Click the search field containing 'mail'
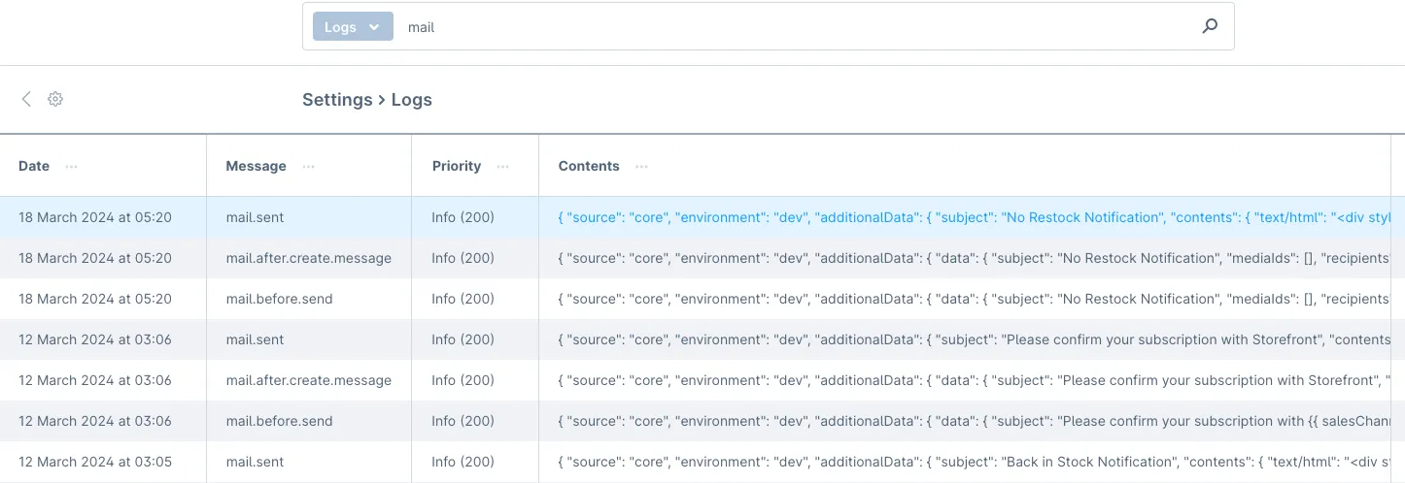Viewport: 1405px width, 483px height. point(777,27)
